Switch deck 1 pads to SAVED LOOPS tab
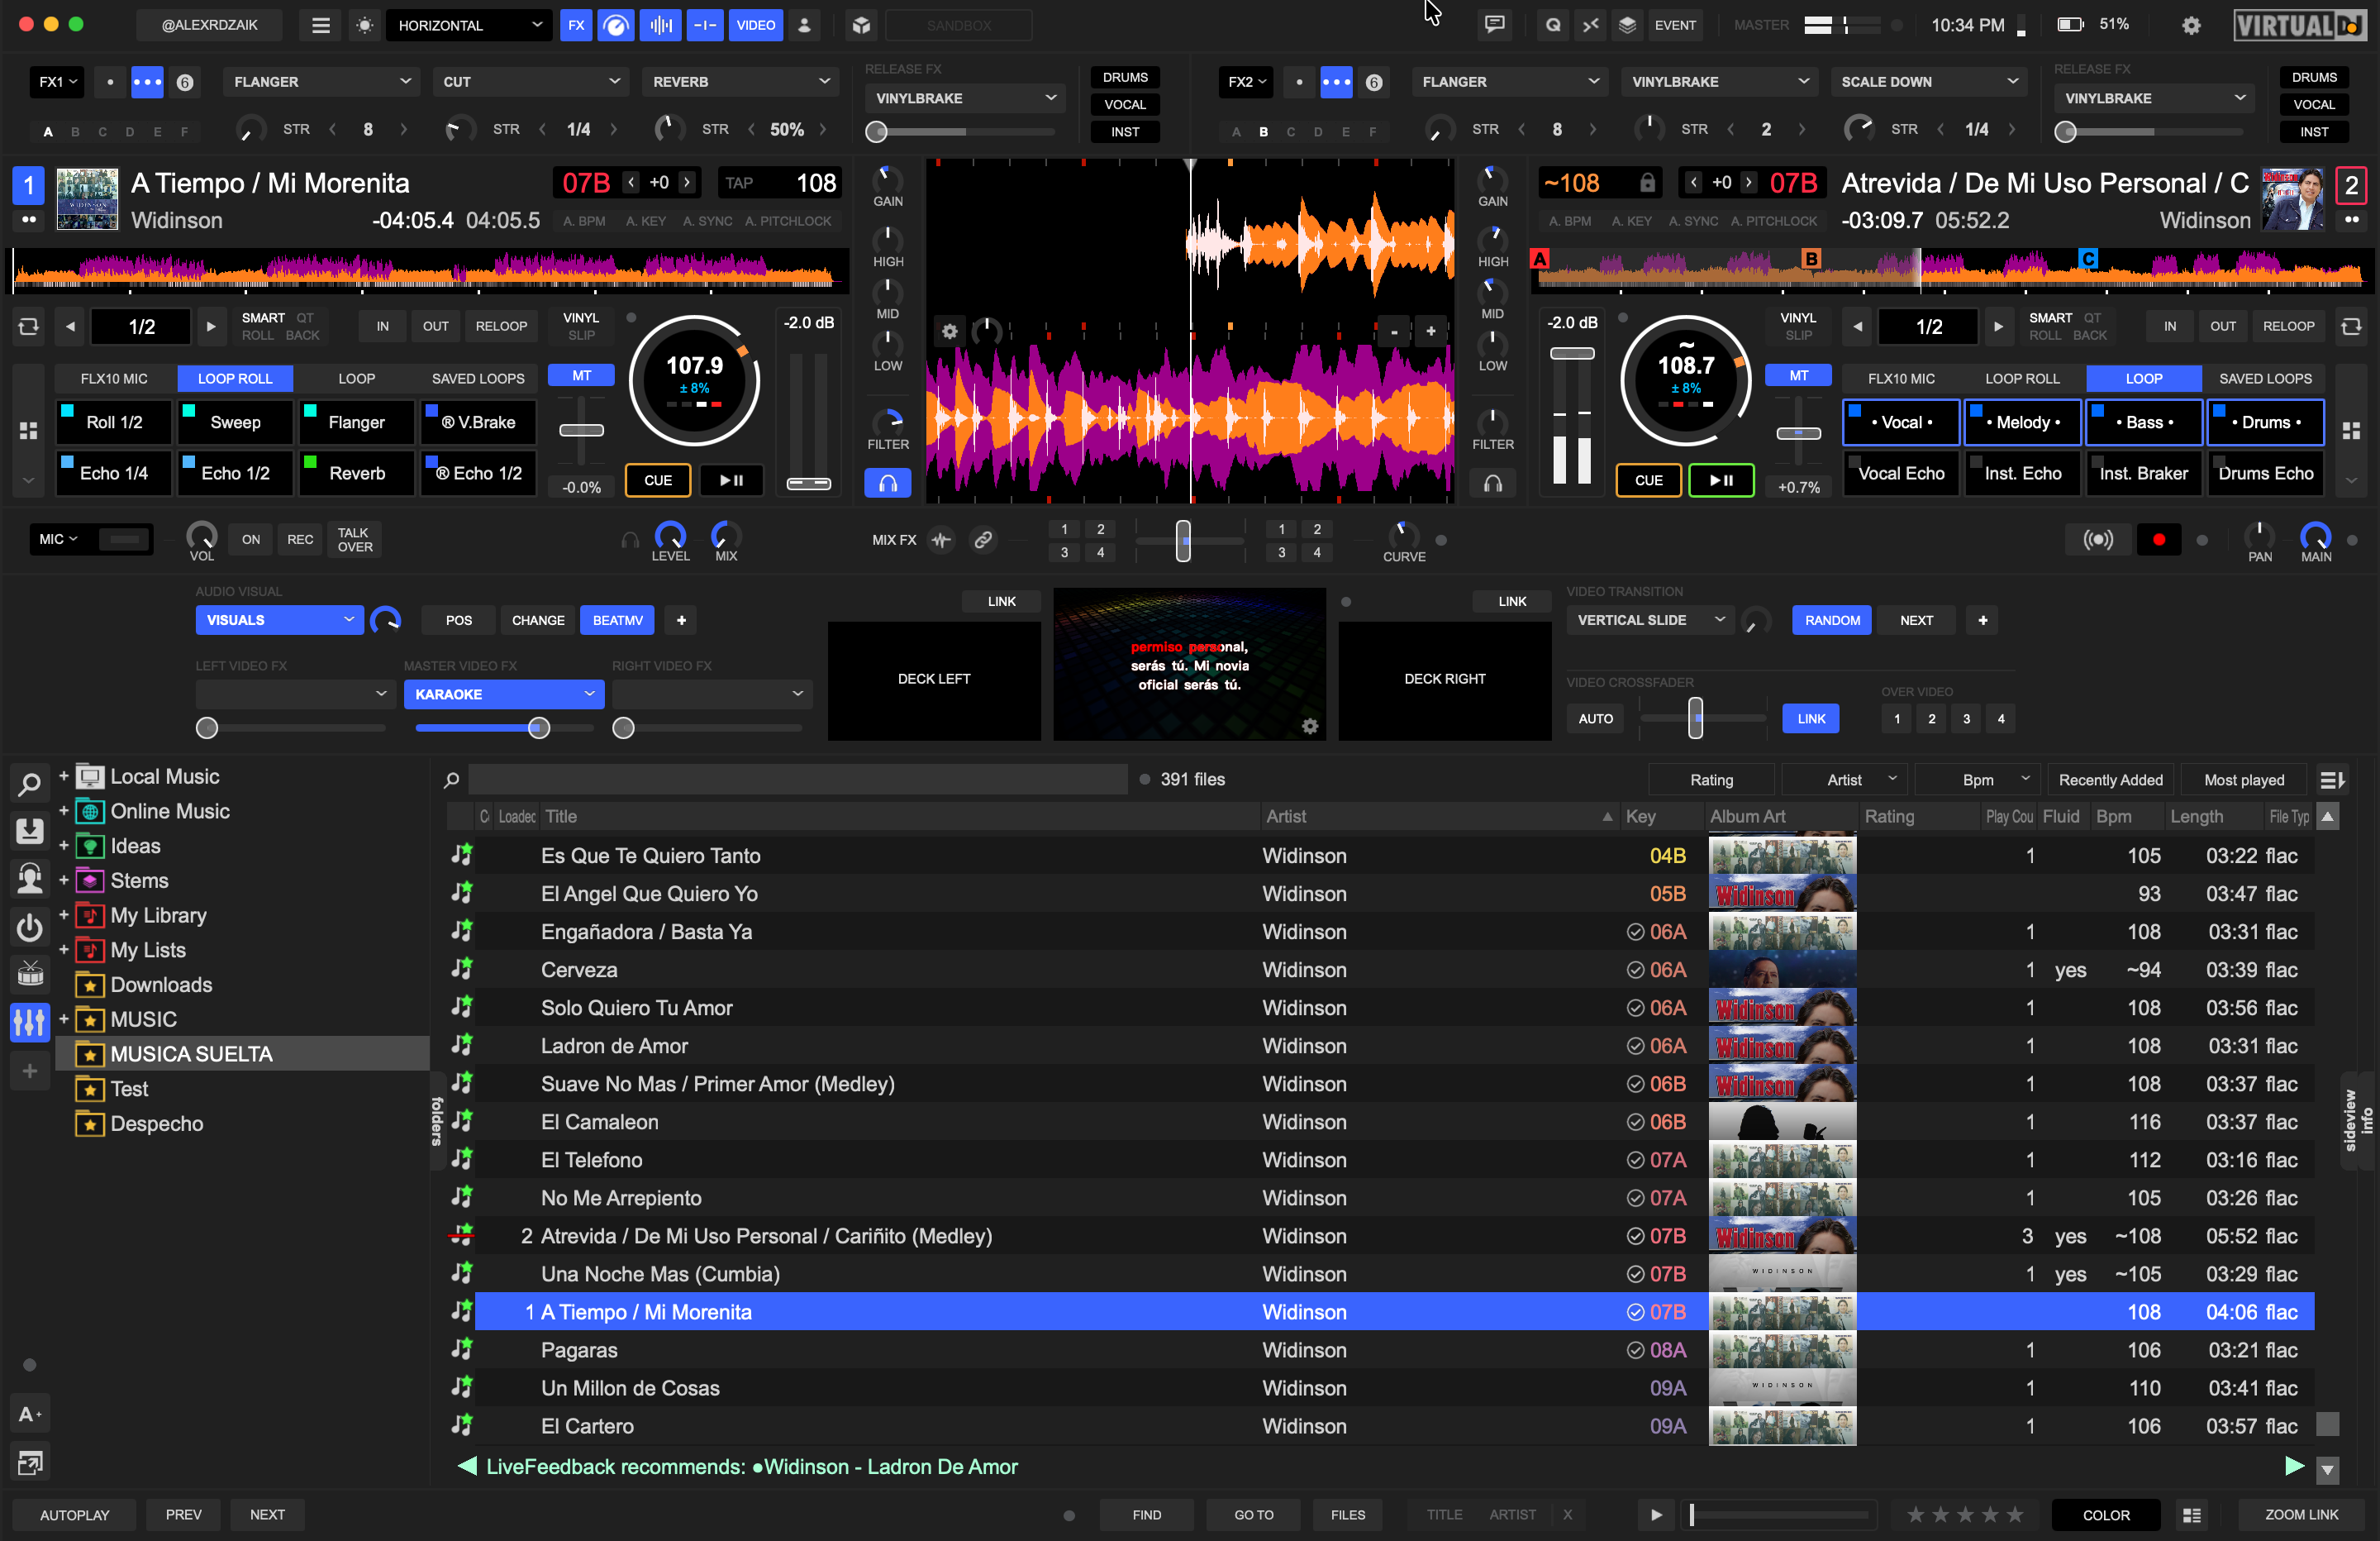The width and height of the screenshot is (2380, 1541). (478, 379)
